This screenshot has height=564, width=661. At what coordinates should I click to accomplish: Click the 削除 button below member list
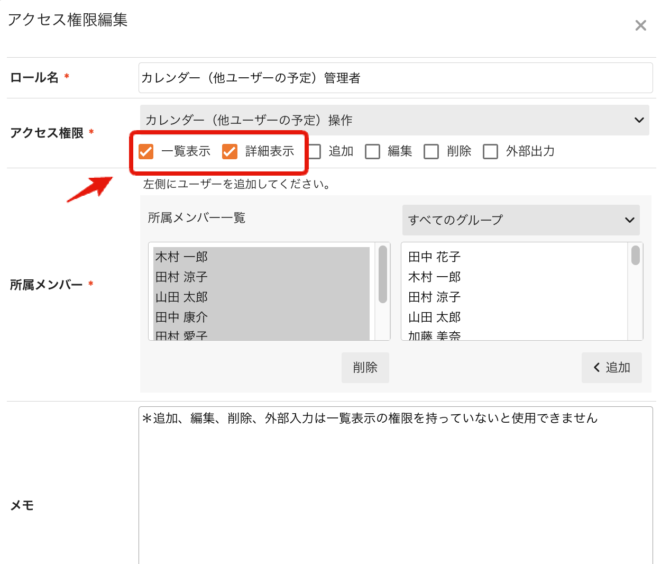[x=365, y=368]
